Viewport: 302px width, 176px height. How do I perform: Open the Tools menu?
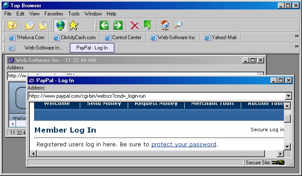(x=74, y=14)
